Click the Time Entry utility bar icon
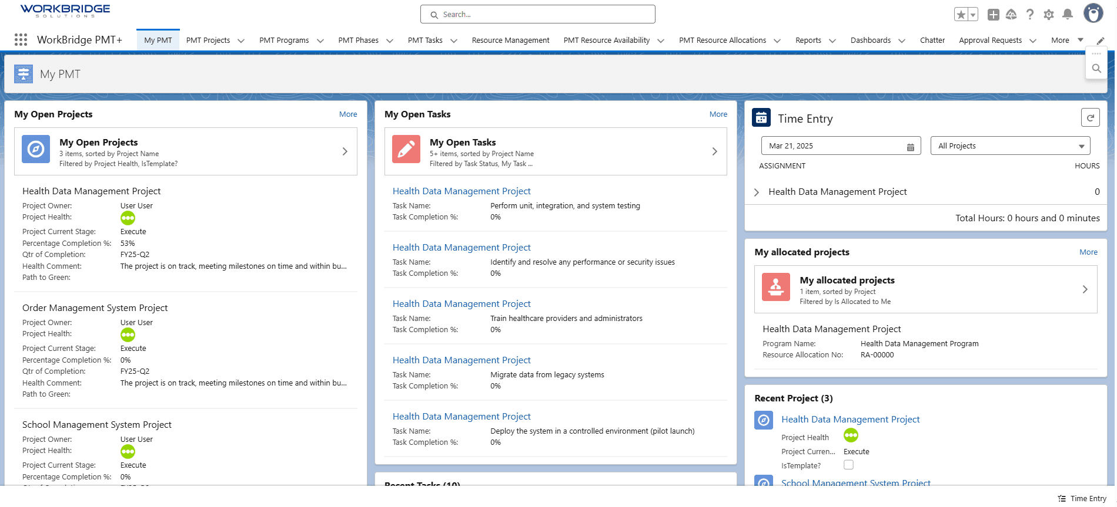The width and height of the screenshot is (1117, 507). [1062, 499]
